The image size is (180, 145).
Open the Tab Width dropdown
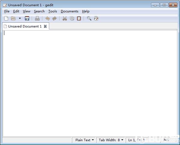(x=111, y=140)
